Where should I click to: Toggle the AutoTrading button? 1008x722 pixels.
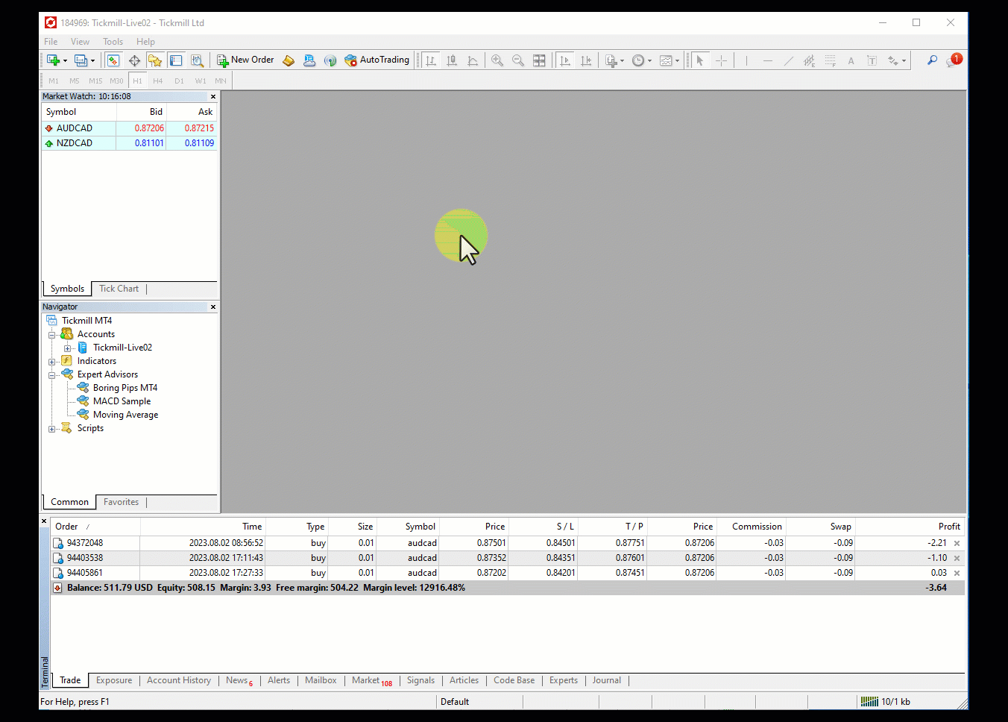pyautogui.click(x=377, y=60)
